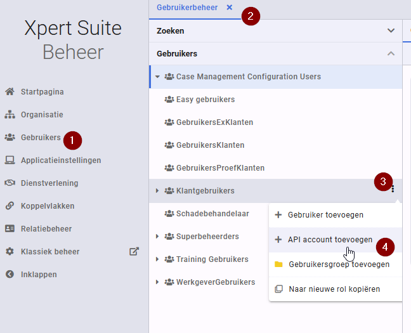Click the Xpert Suite Beheer logo title
This screenshot has height=333, width=411.
click(x=73, y=39)
